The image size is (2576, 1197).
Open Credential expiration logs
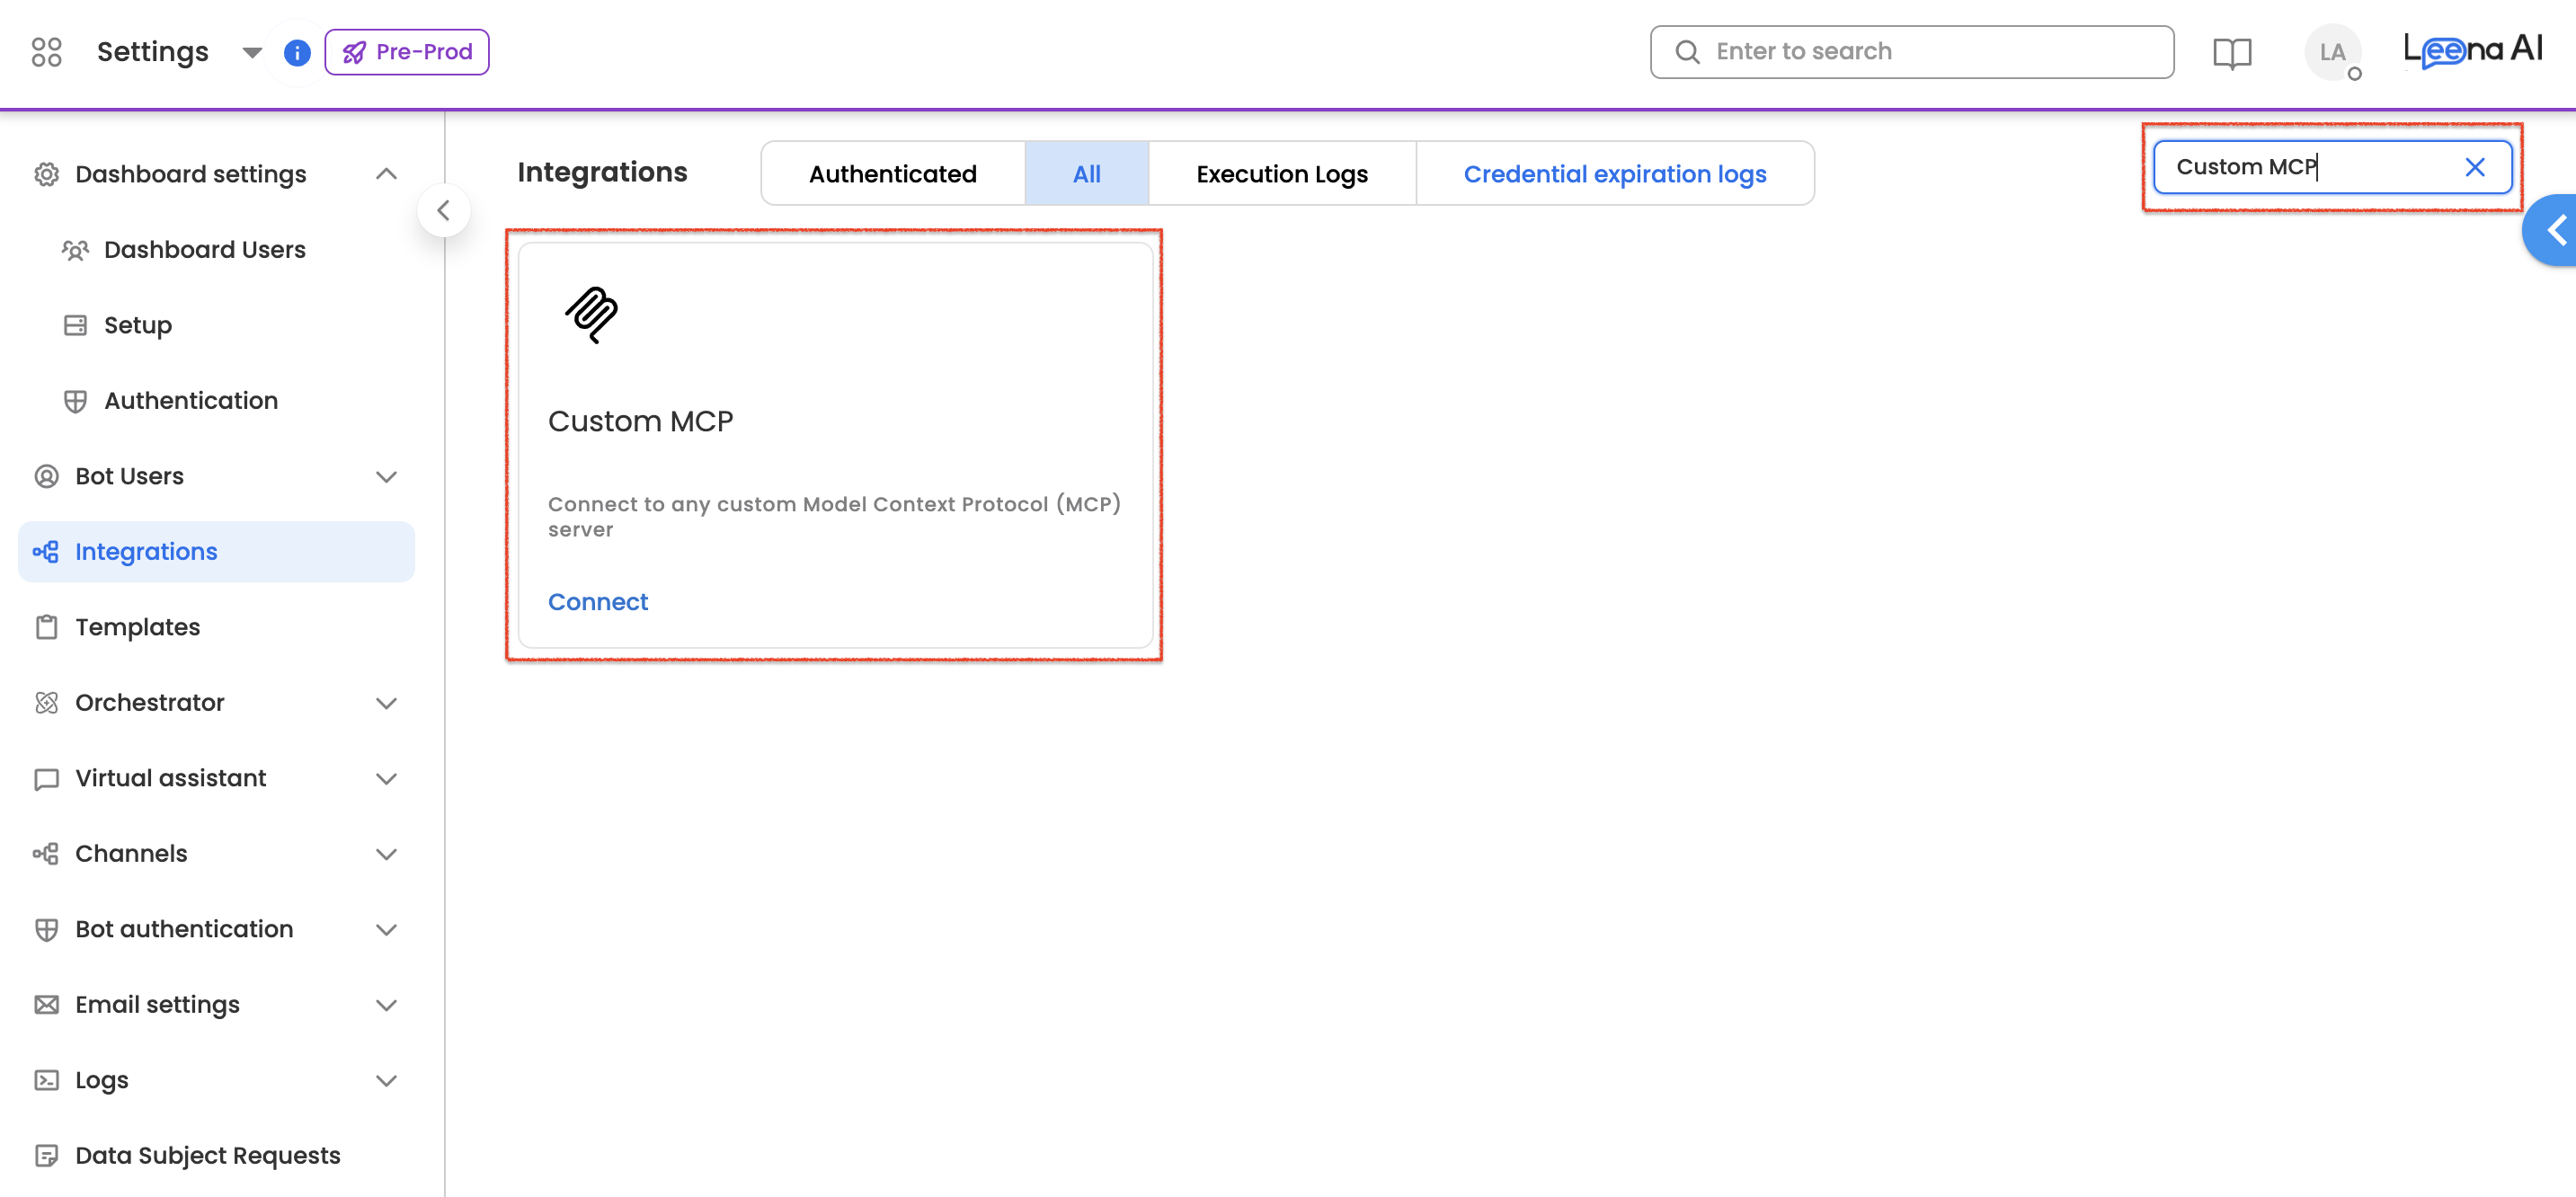tap(1614, 174)
